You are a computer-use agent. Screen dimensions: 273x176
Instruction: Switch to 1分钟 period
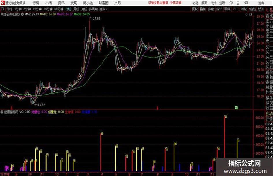[x=18, y=9]
